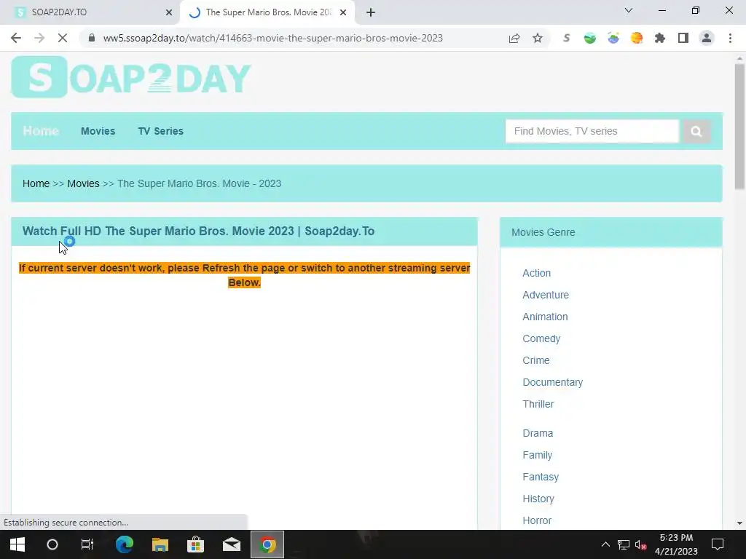Viewport: 746px width, 559px height.
Task: Click the browser forward arrow
Action: click(39, 38)
